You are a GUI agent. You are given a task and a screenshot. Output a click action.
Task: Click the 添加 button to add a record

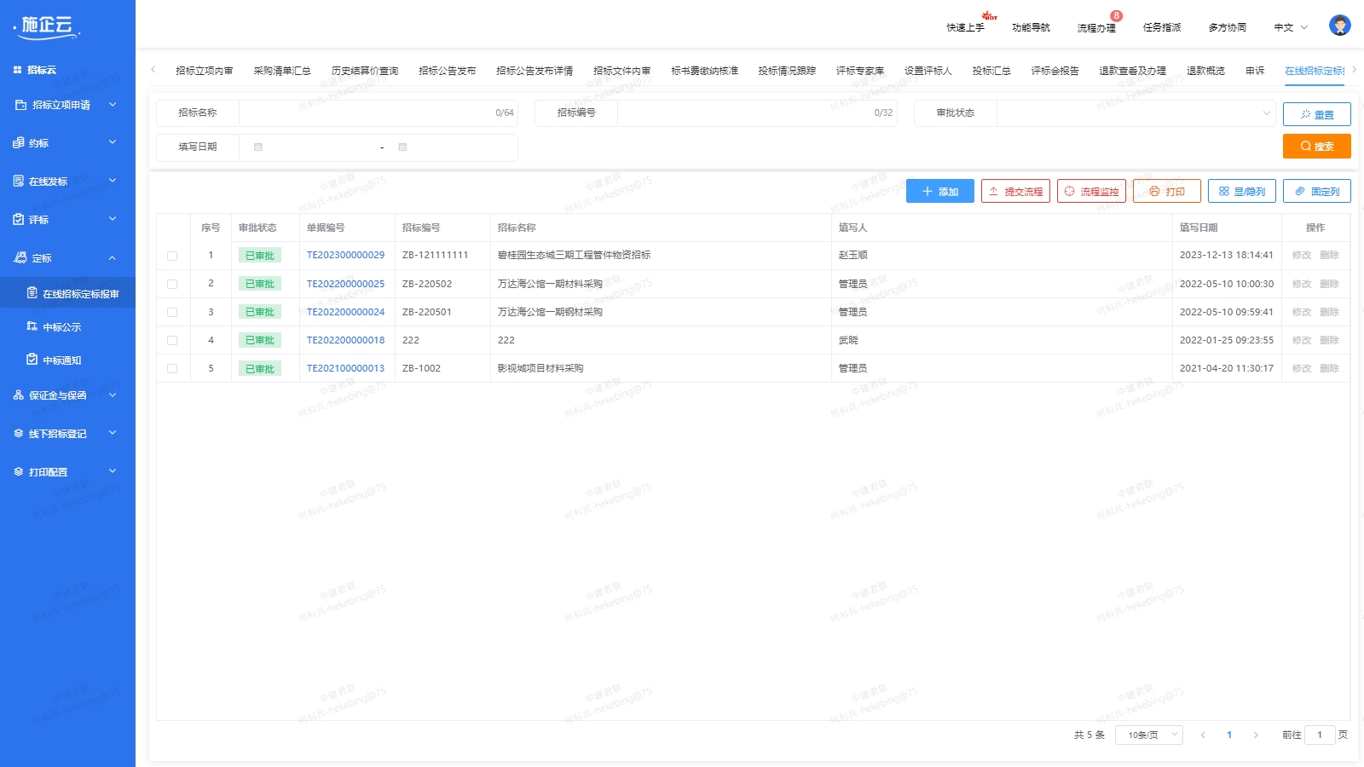tap(939, 191)
